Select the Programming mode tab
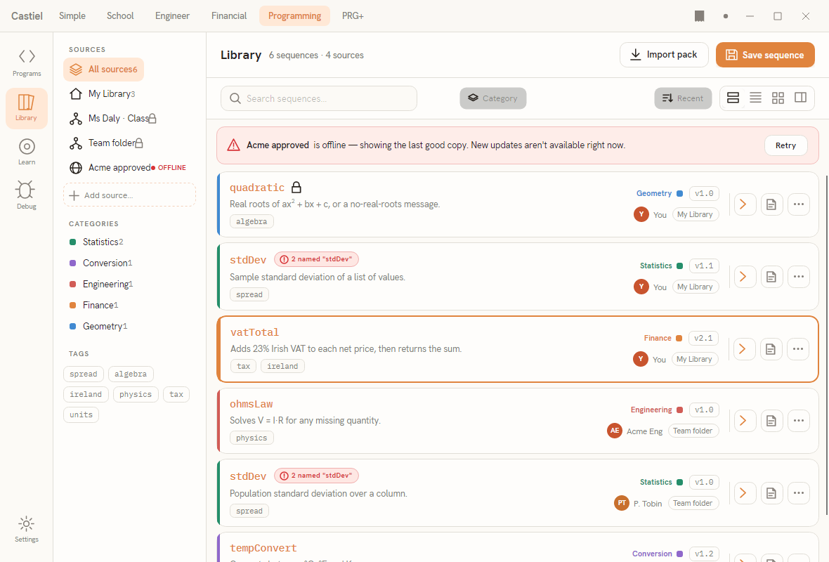The image size is (829, 562). [294, 16]
